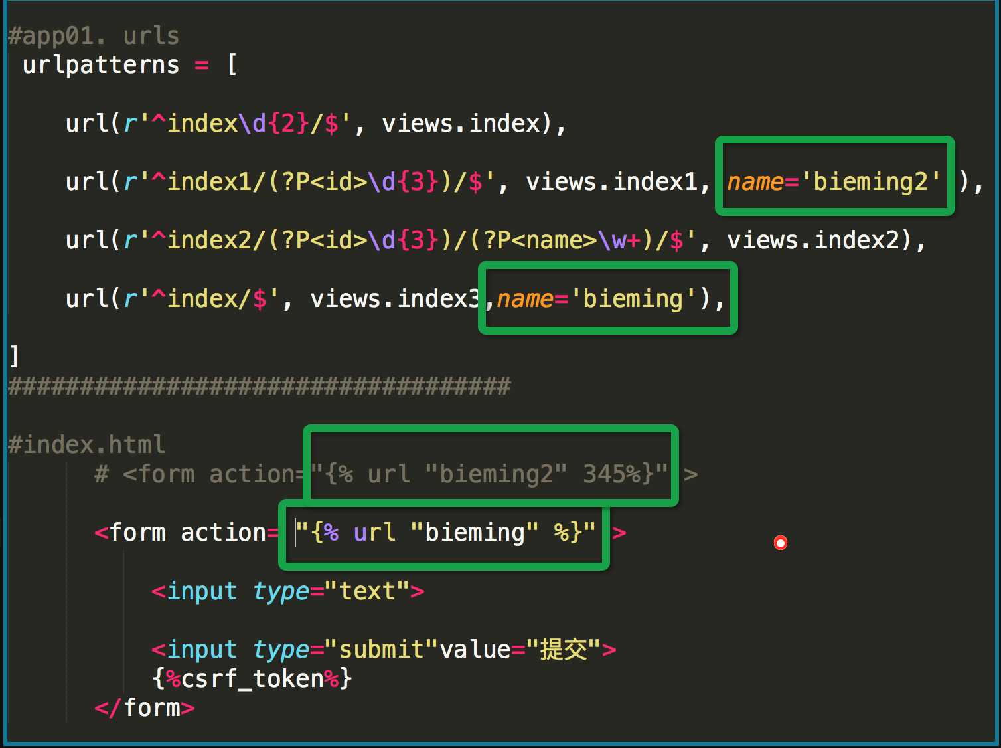Click 'views.index3' in fourth url line
1001x748 pixels.
tap(394, 298)
